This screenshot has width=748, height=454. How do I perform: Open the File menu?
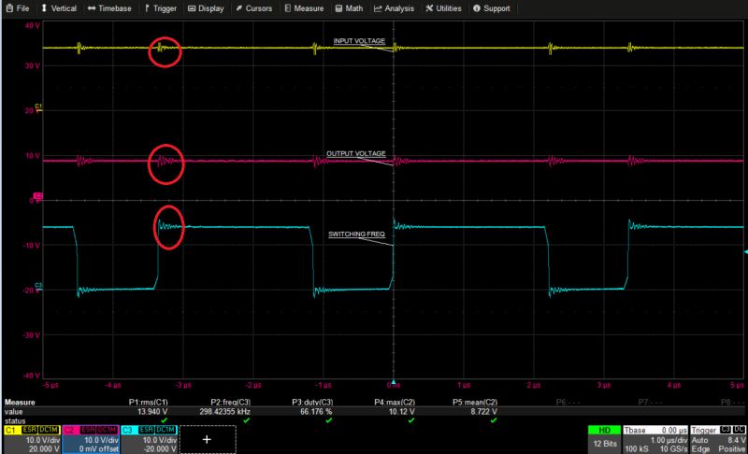pos(17,8)
